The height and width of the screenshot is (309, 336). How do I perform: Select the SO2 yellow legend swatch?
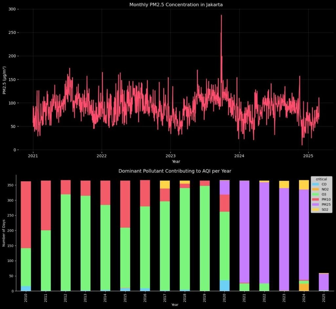pyautogui.click(x=316, y=210)
